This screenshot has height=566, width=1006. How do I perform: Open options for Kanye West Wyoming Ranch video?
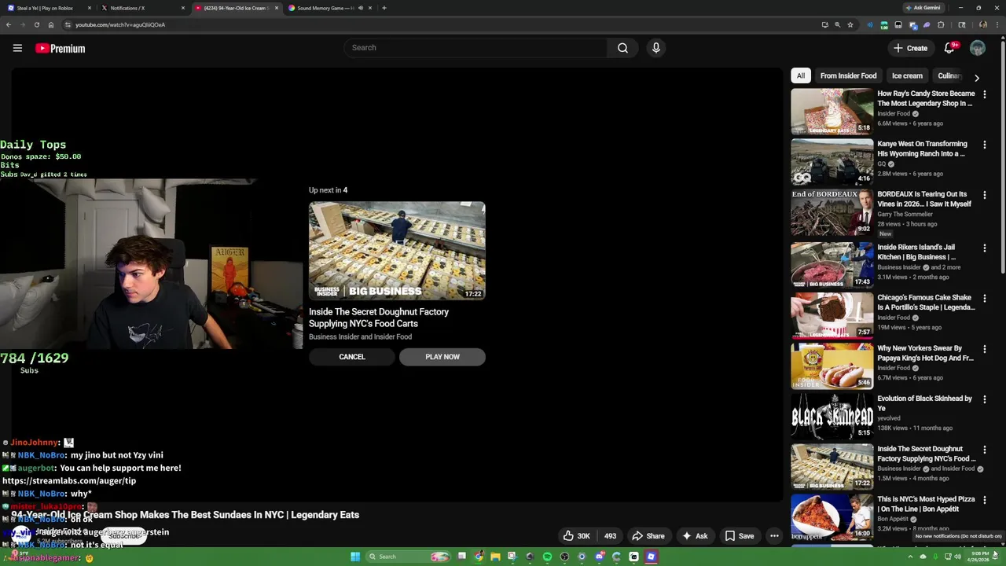click(x=984, y=145)
